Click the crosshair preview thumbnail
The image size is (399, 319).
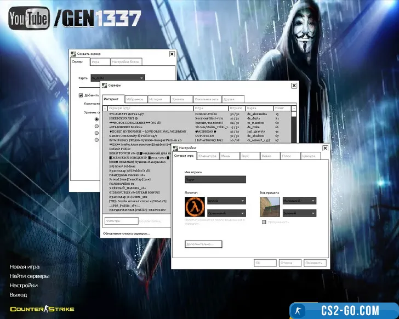click(269, 206)
